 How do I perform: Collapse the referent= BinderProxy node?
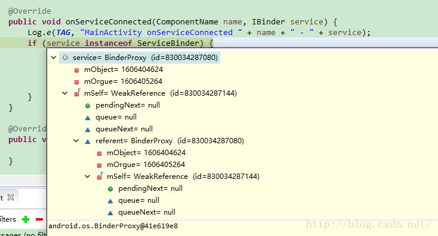76,141
